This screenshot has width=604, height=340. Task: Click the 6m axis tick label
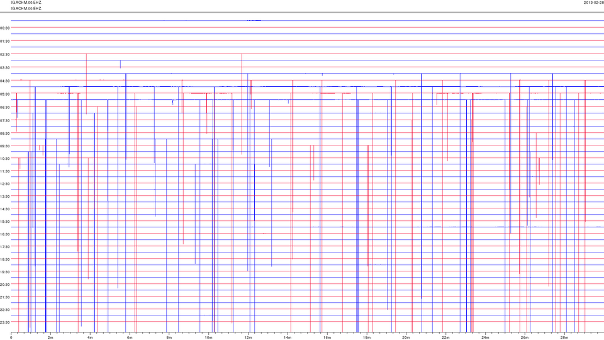pyautogui.click(x=130, y=337)
